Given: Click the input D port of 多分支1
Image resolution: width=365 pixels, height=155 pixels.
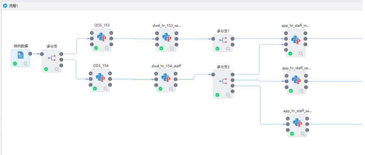Looking at the screenshot, I should click(214, 39).
